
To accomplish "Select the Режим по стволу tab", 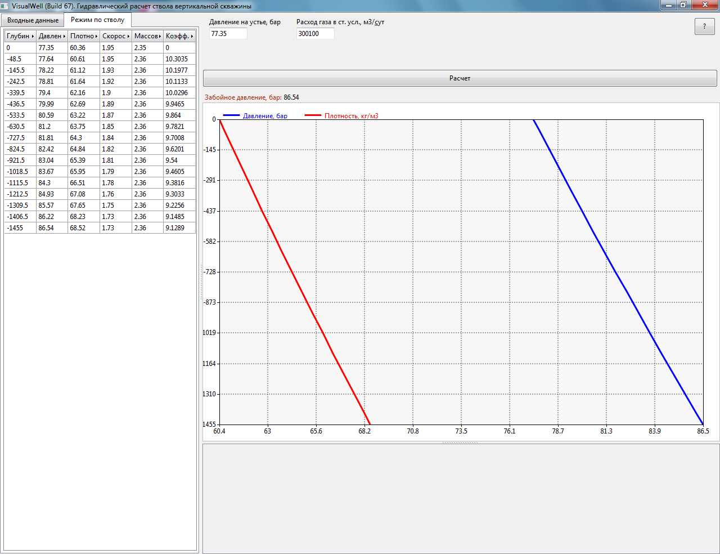I will 98,20.
